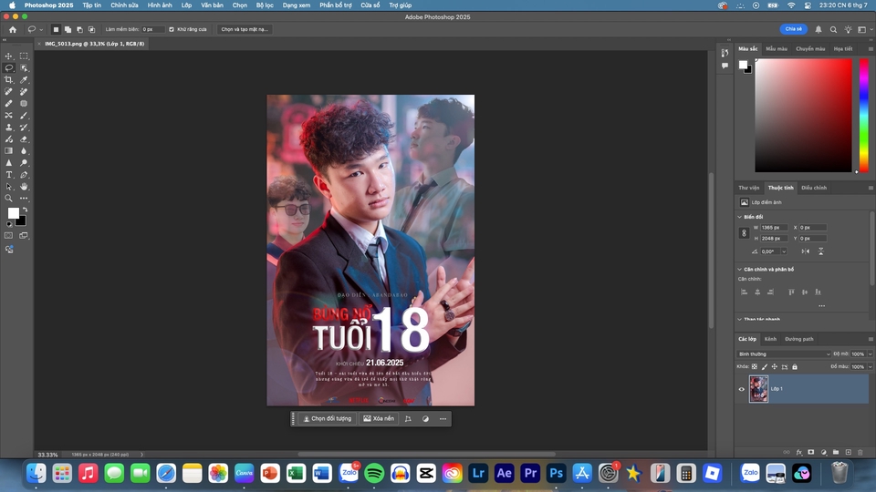876x492 pixels.
Task: Select the Eraser tool
Action: [24, 139]
